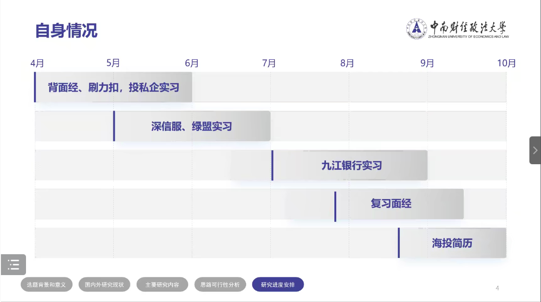The height and width of the screenshot is (302, 541).
Task: Jump to the 思路可行性分析 section
Action: (x=220, y=285)
